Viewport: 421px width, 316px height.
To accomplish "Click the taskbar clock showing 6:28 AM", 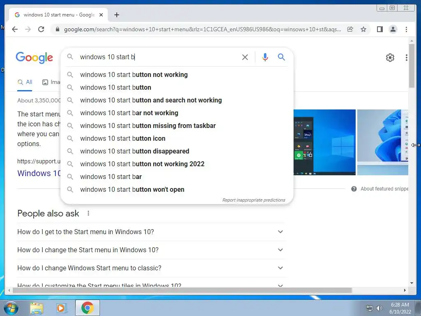I will click(400, 308).
